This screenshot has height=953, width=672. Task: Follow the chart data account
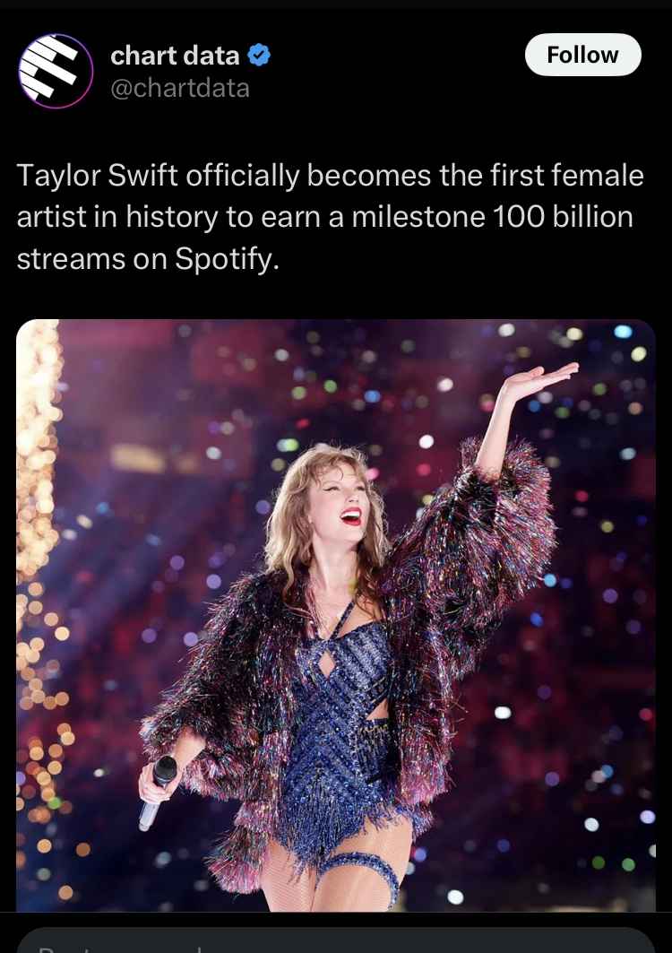click(582, 55)
